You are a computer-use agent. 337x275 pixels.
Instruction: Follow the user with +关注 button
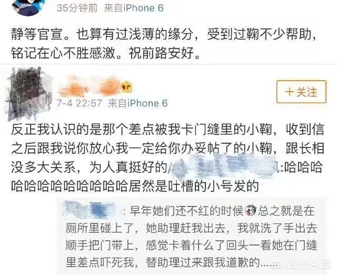[x=301, y=92]
